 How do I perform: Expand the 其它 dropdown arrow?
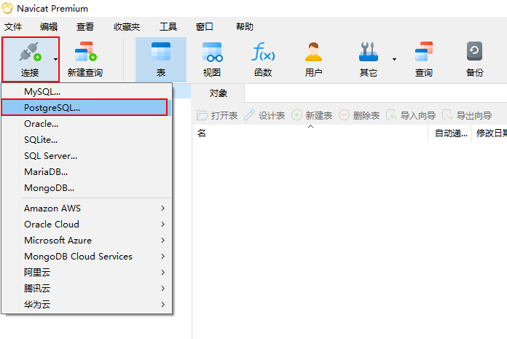point(394,59)
